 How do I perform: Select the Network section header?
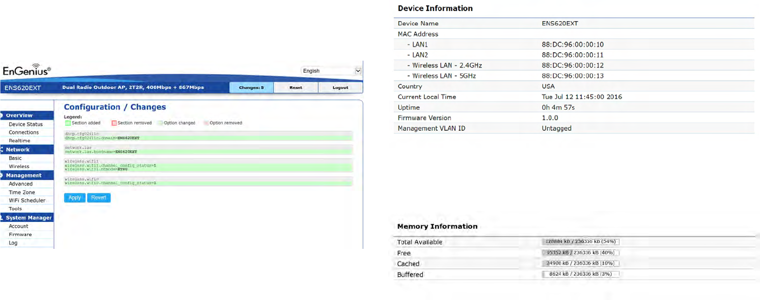click(26, 150)
